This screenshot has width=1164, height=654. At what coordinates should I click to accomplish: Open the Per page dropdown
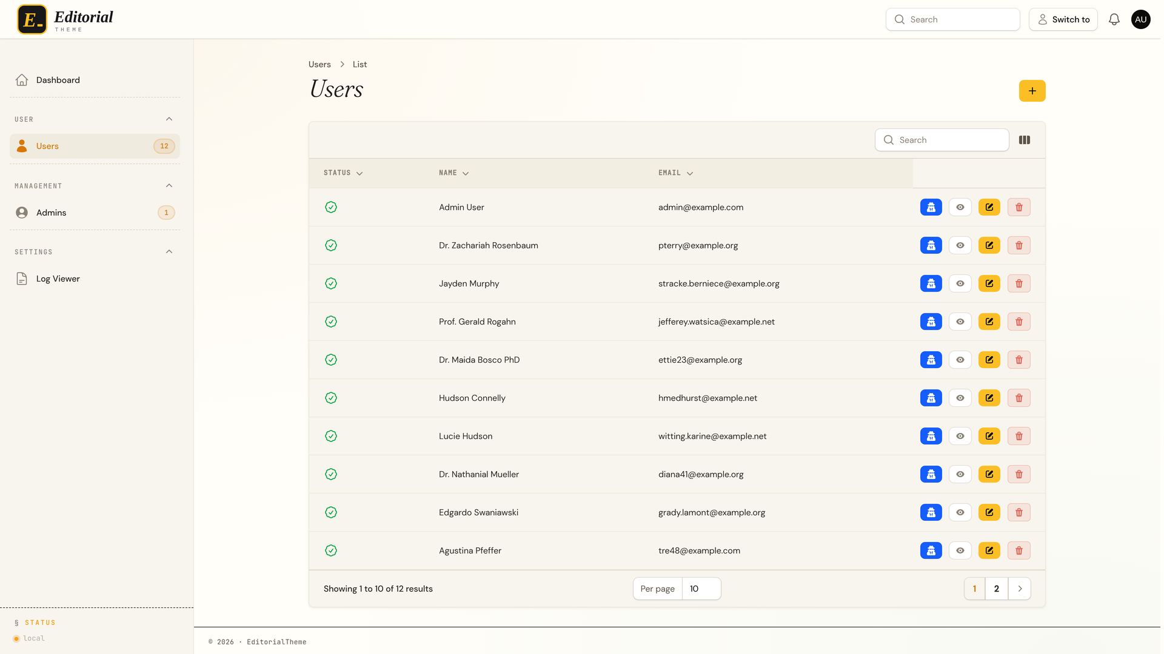pyautogui.click(x=701, y=589)
